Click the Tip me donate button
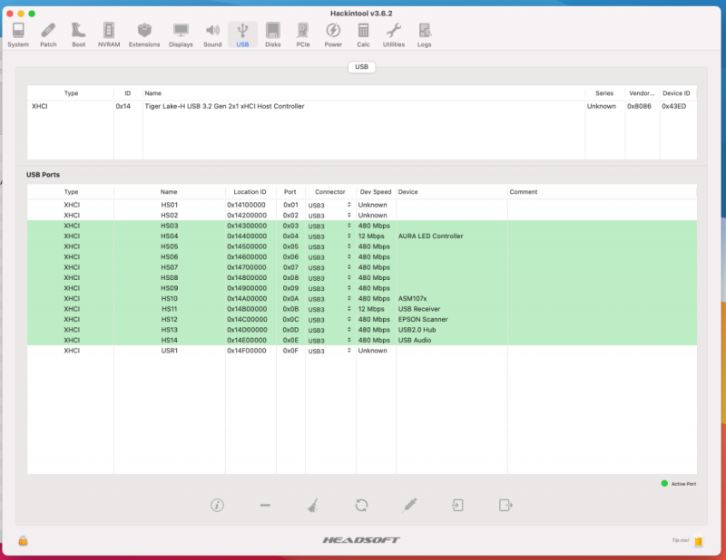Screen dimensions: 726x560 [697, 541]
